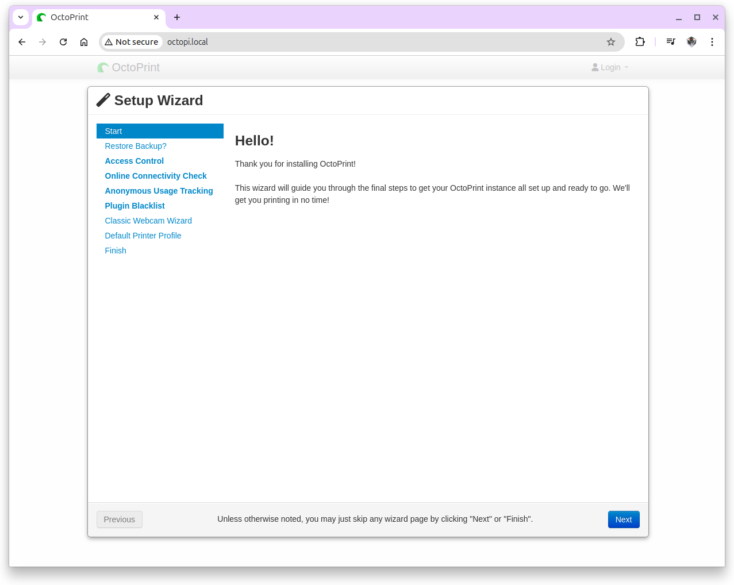Viewport: 734px width, 585px height.
Task: Click the Hello! heading
Action: (x=255, y=141)
